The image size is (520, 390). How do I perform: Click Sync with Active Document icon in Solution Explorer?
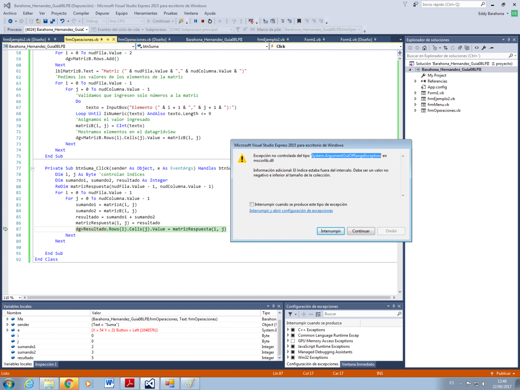point(445,48)
